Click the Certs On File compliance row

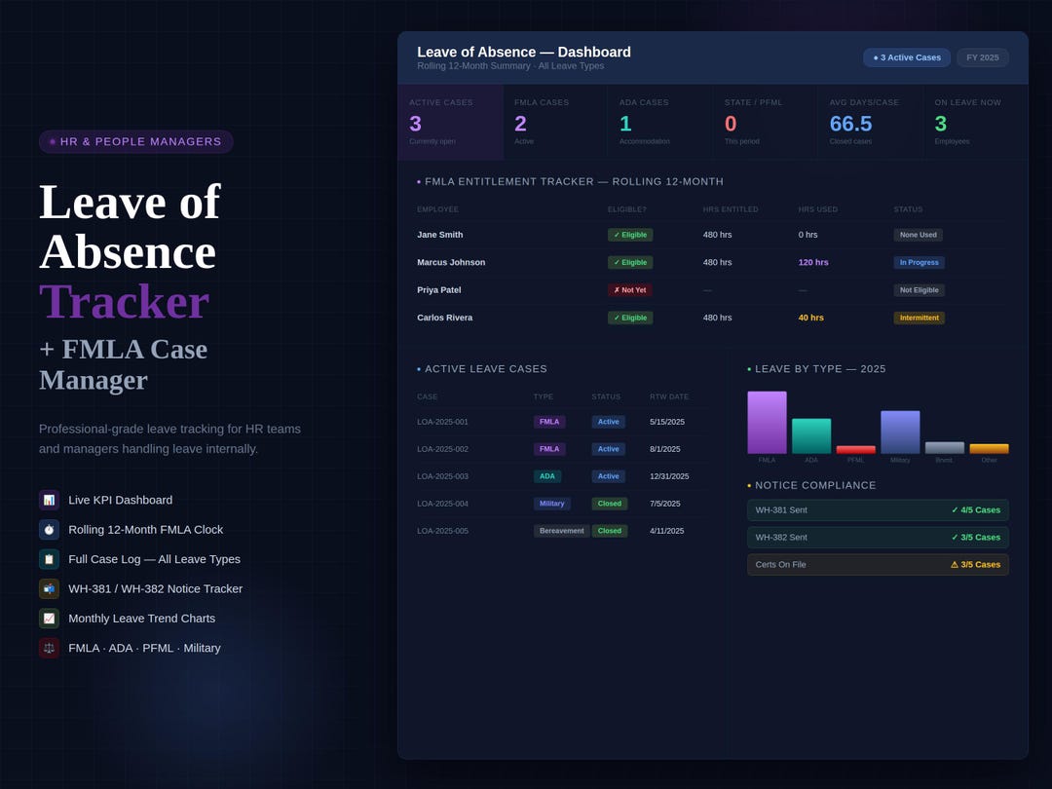coord(878,564)
